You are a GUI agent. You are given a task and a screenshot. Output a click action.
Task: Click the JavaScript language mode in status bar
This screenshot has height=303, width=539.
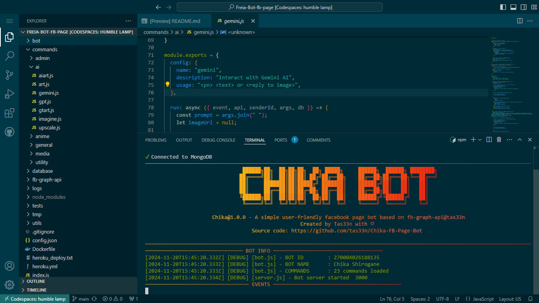click(479, 299)
